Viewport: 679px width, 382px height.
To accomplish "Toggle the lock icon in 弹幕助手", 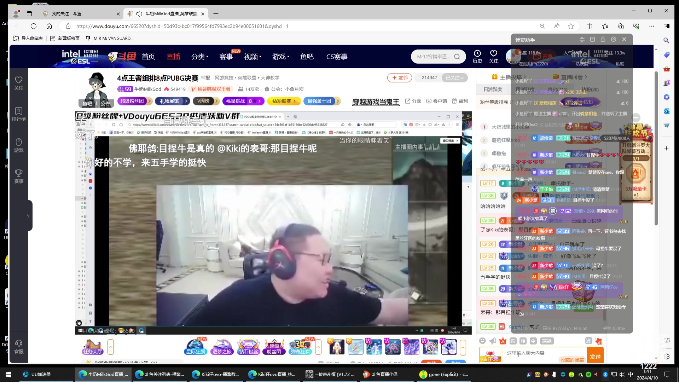I will [x=603, y=39].
